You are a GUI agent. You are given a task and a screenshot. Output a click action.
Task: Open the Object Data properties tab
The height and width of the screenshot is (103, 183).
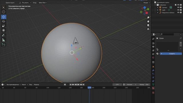(153, 84)
